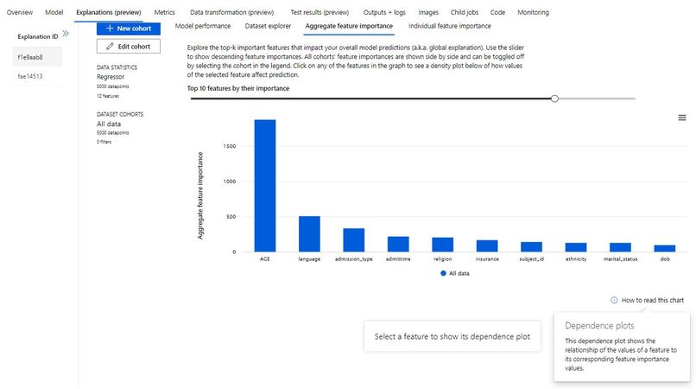The image size is (696, 389).
Task: Click the Dependence plots tooltip heading
Action: point(599,326)
